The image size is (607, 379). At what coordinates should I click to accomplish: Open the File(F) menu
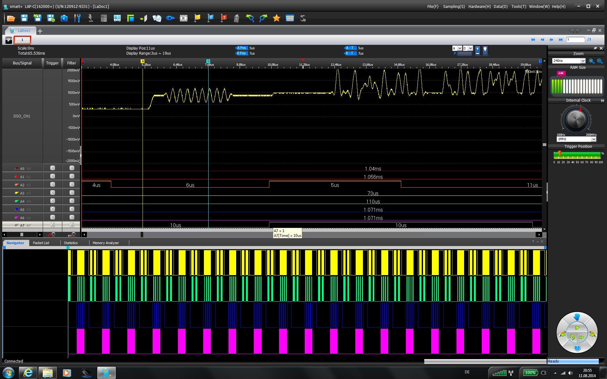coord(432,7)
